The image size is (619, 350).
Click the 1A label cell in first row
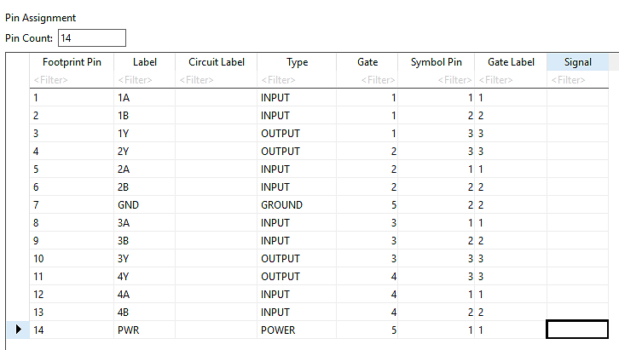144,98
